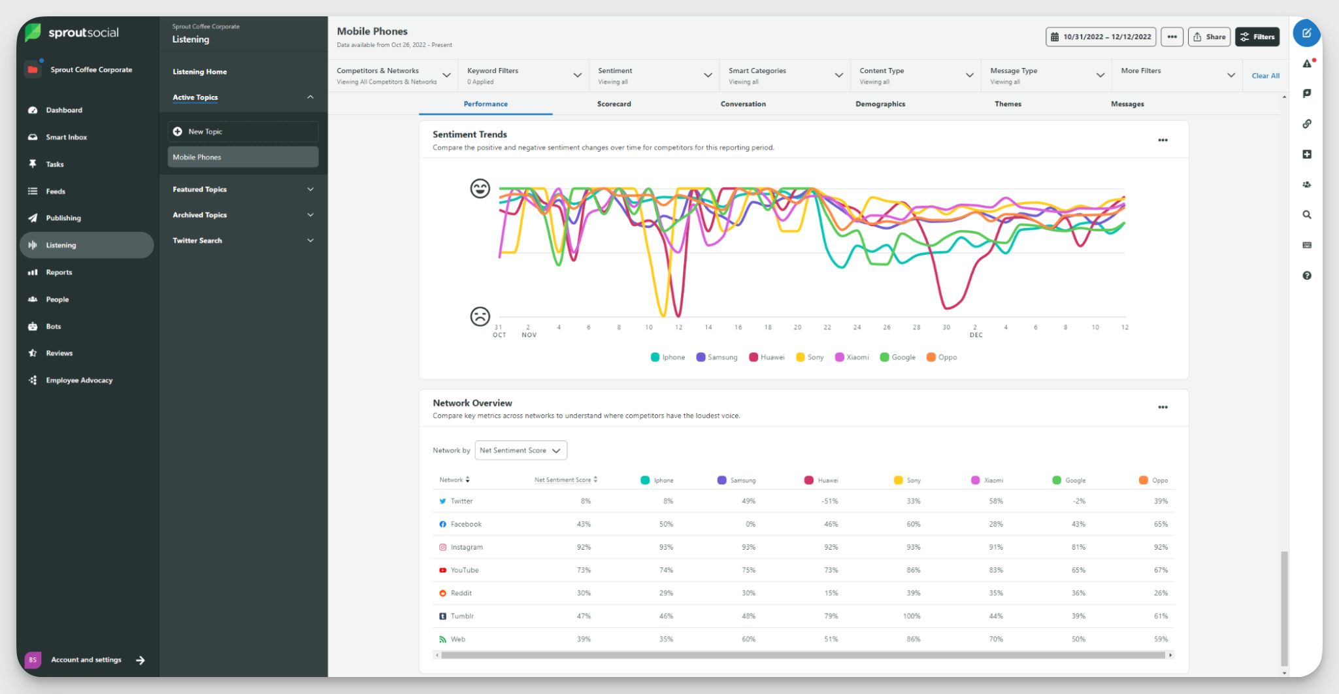1339x694 pixels.
Task: Open the Sentiment filter dropdown
Action: click(x=655, y=76)
